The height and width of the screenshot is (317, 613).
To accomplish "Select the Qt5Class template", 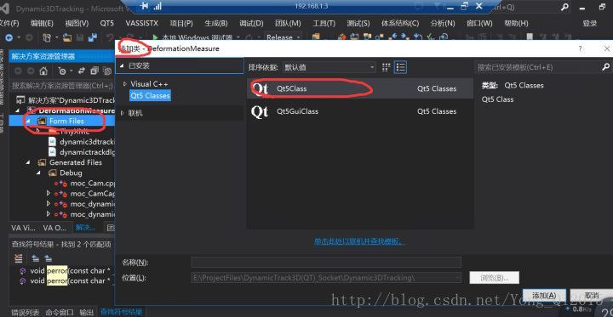I will (x=359, y=88).
